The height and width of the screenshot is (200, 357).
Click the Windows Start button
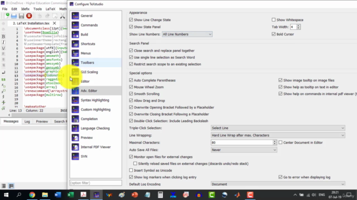6,195
